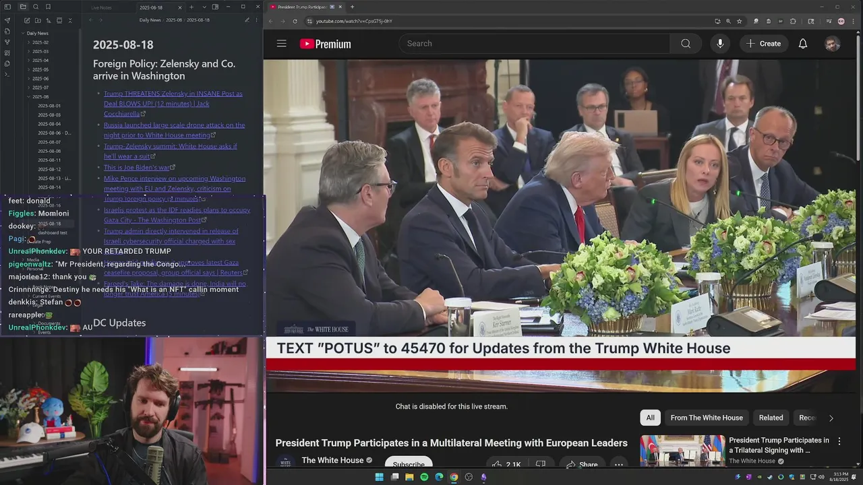Screen dimensions: 863x485
Task: Open Obsidian tab list dropdown arrow
Action: pos(203,7)
